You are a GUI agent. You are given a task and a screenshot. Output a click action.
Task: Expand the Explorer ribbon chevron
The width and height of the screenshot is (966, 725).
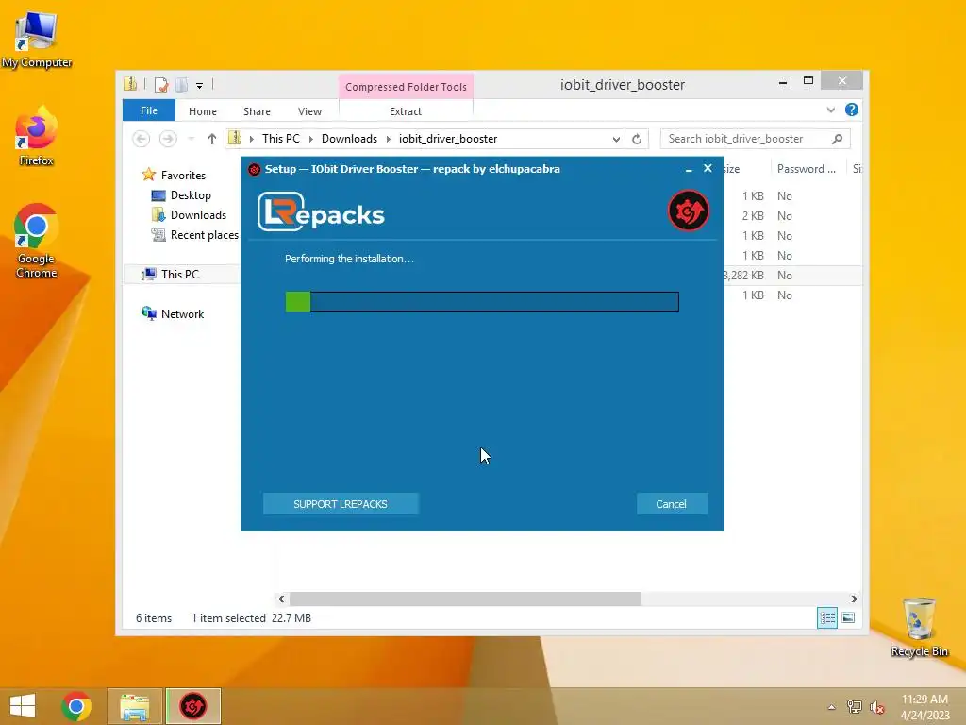coord(830,110)
